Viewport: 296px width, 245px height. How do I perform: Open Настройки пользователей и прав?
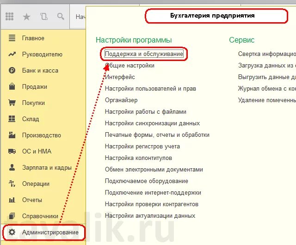pos(150,89)
